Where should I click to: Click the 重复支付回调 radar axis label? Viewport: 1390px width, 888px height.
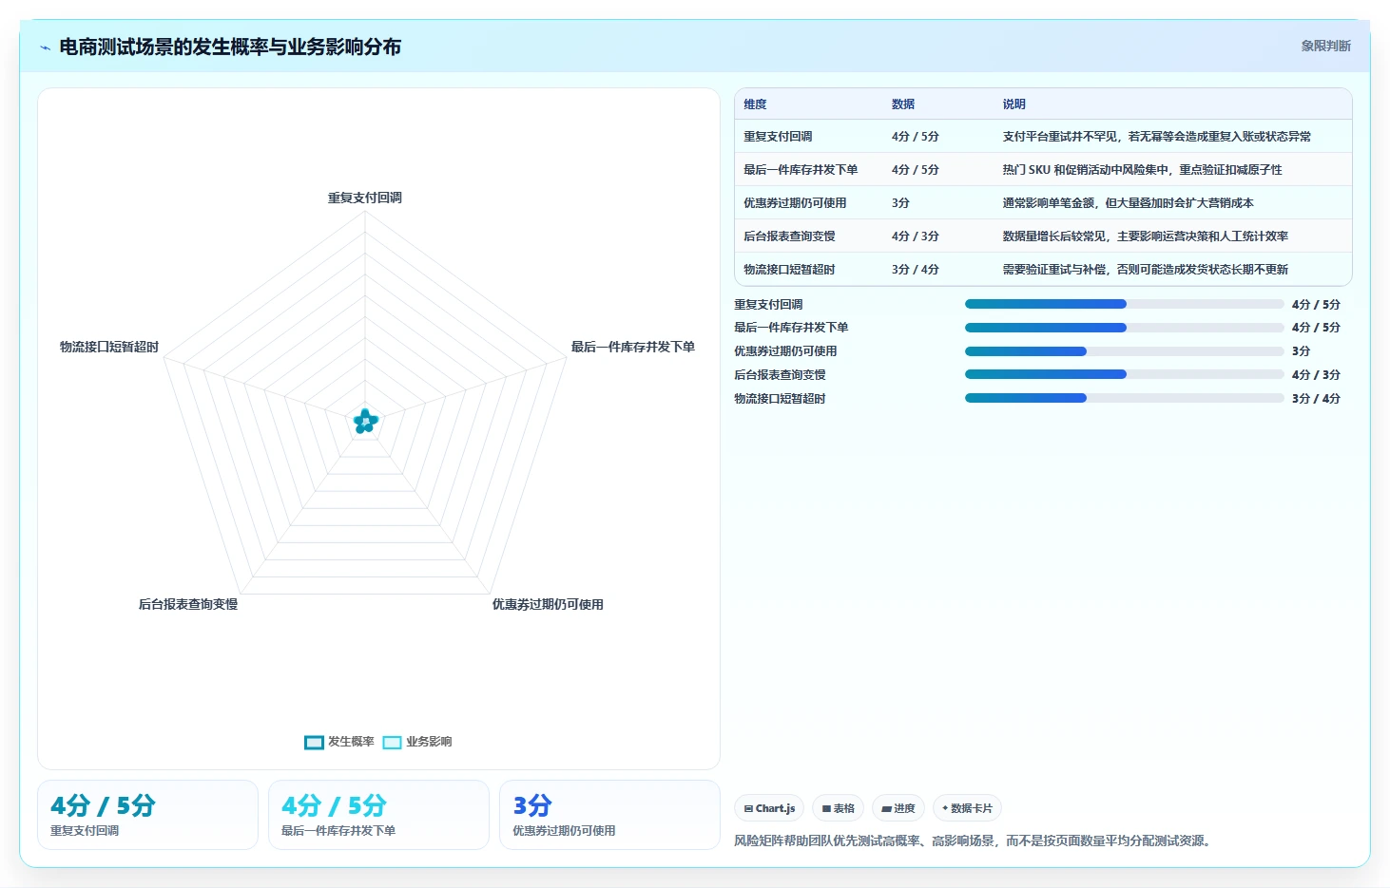(365, 198)
